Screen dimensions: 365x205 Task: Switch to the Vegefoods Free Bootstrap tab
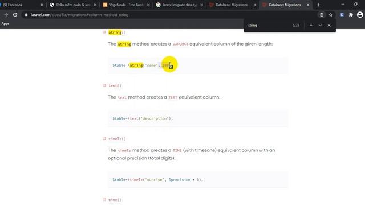pyautogui.click(x=127, y=5)
